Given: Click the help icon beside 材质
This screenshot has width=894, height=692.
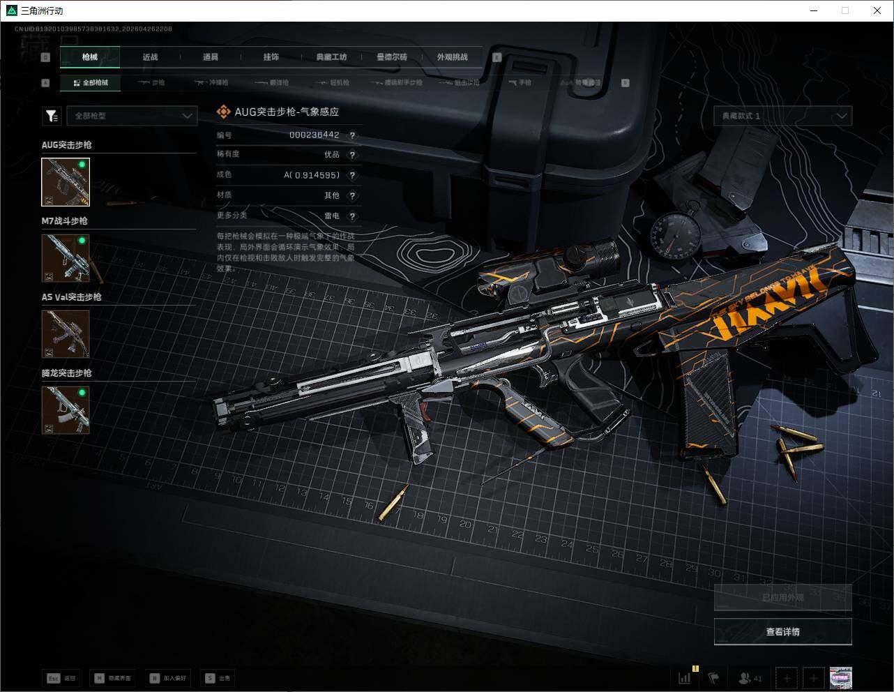Looking at the screenshot, I should 352,195.
